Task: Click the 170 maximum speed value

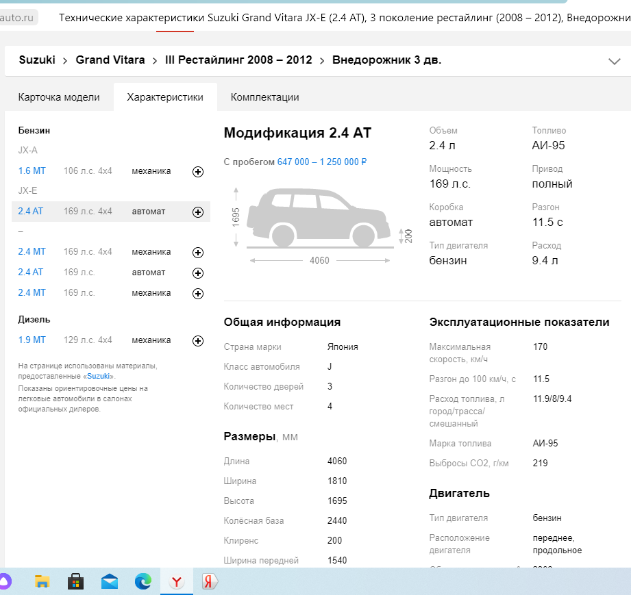Action: (x=540, y=346)
